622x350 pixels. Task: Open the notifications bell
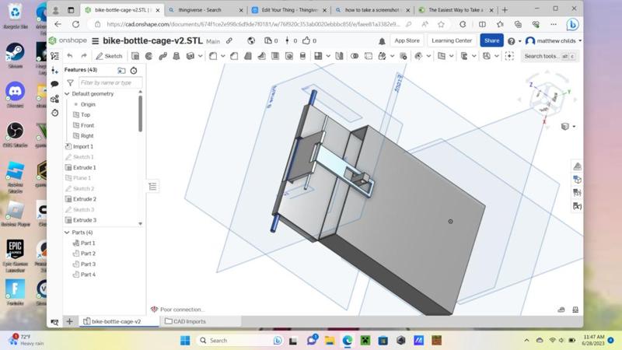coord(382,41)
